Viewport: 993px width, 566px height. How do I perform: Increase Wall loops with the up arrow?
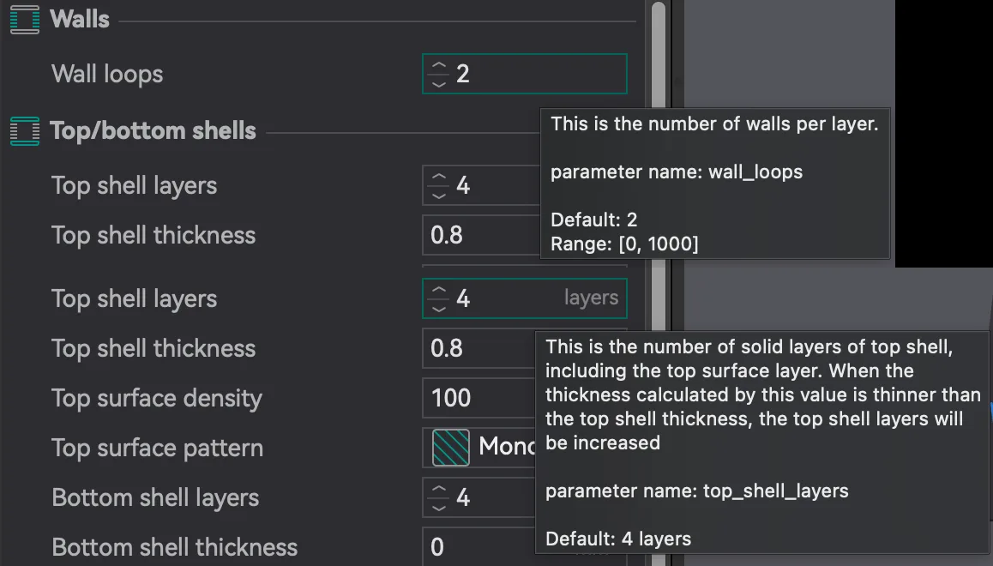tap(439, 65)
